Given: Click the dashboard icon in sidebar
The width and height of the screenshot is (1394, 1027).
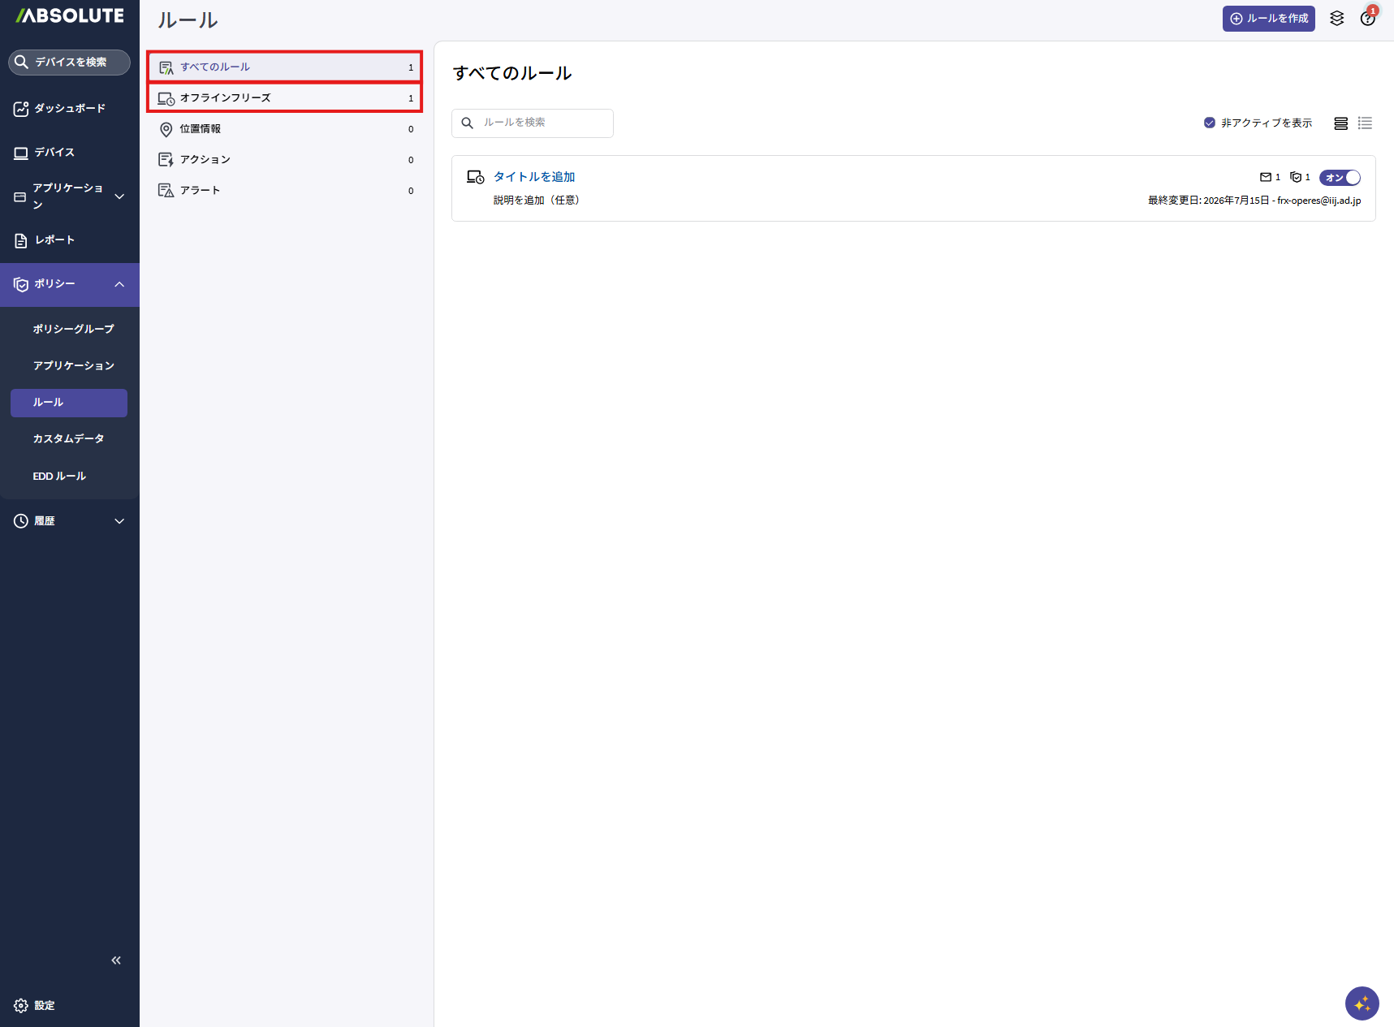Looking at the screenshot, I should tap(21, 109).
